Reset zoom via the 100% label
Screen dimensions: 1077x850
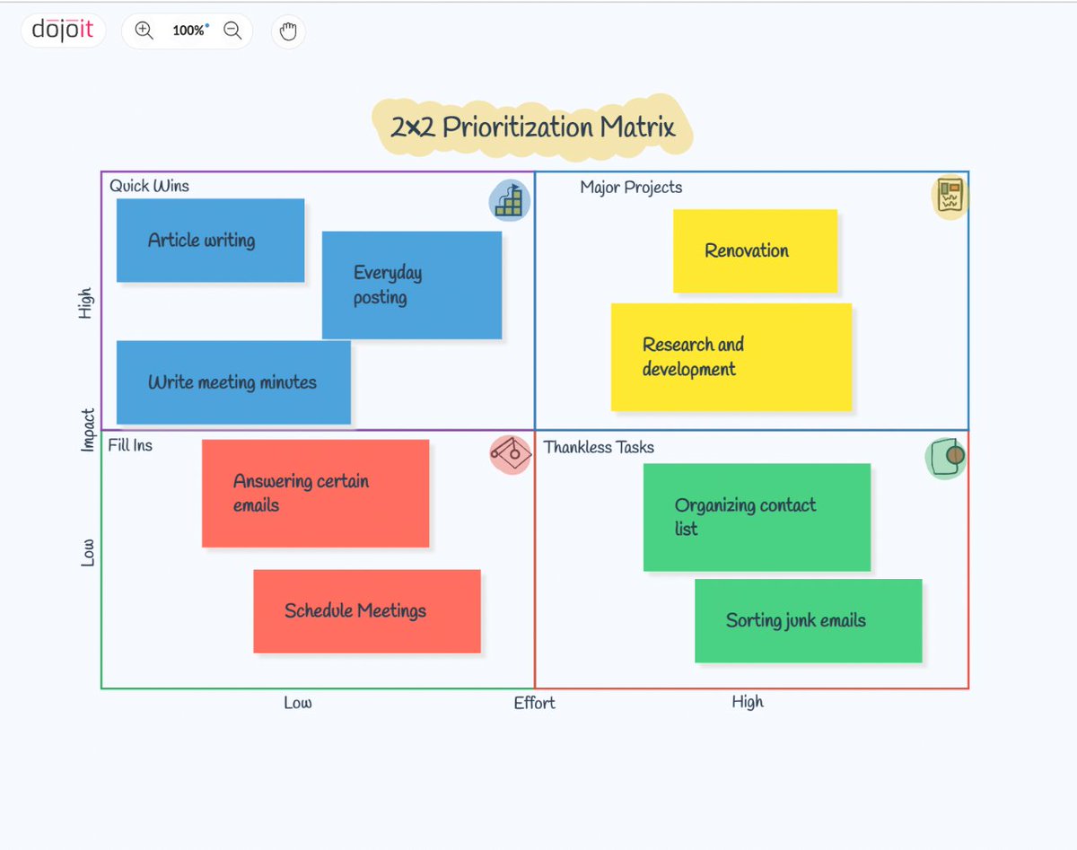(189, 31)
